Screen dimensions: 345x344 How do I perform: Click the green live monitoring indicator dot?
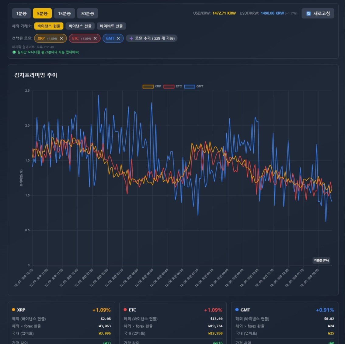14,52
